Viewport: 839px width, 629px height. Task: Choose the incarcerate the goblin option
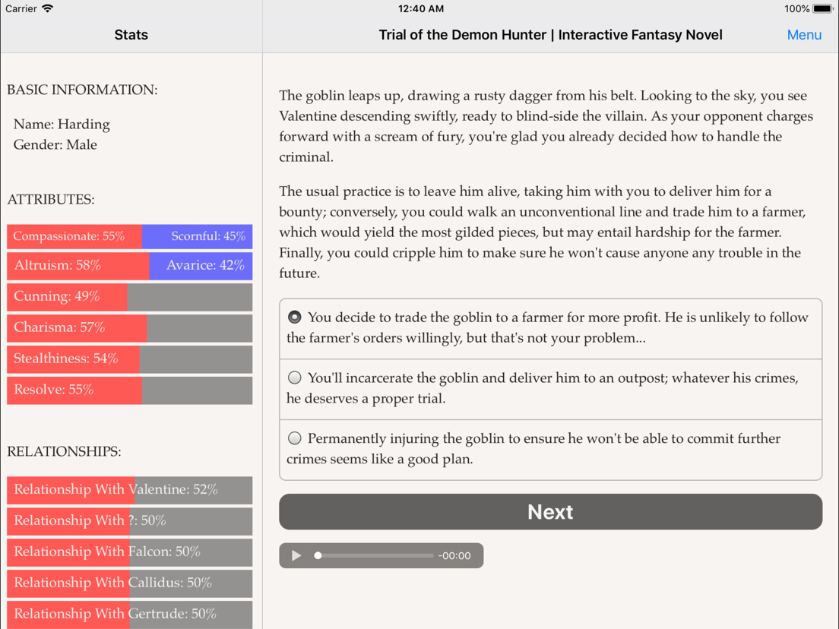(x=550, y=389)
